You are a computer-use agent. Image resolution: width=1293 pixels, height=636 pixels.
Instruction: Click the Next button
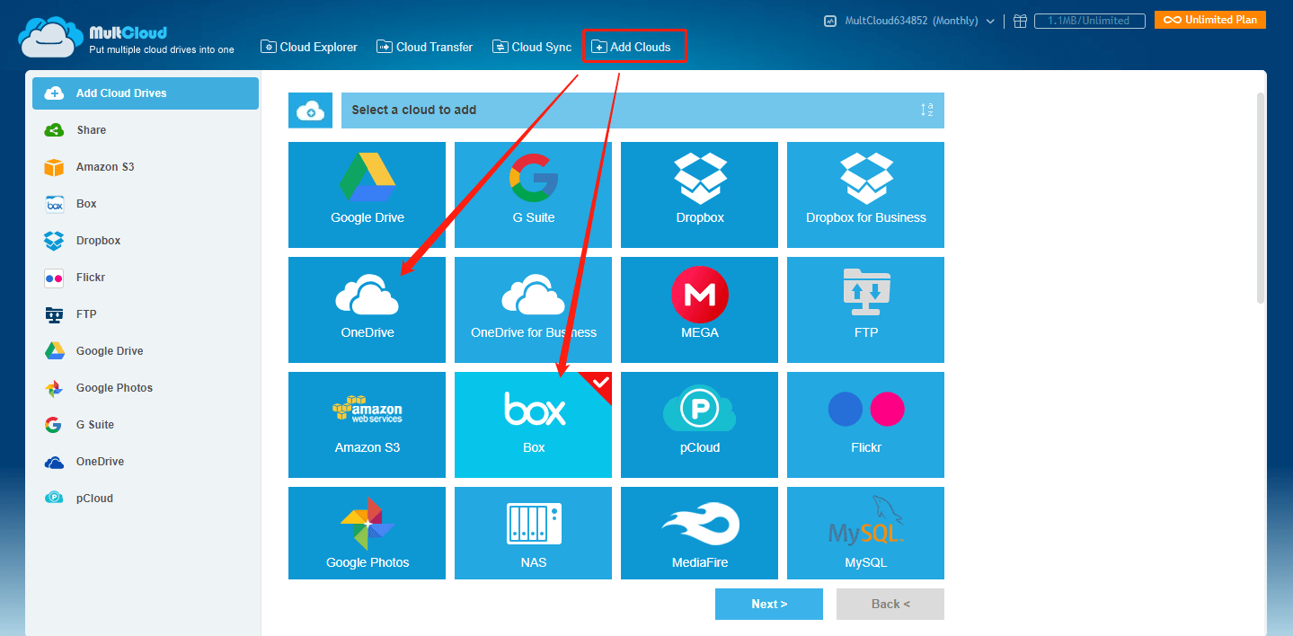[x=769, y=604]
